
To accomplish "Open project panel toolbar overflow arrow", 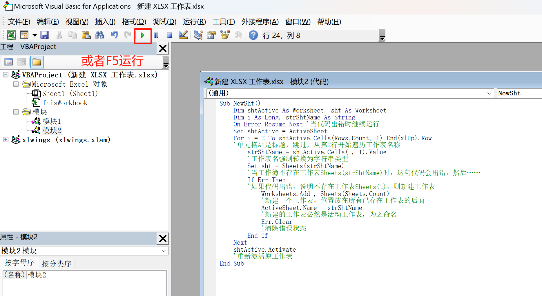I will 166,62.
